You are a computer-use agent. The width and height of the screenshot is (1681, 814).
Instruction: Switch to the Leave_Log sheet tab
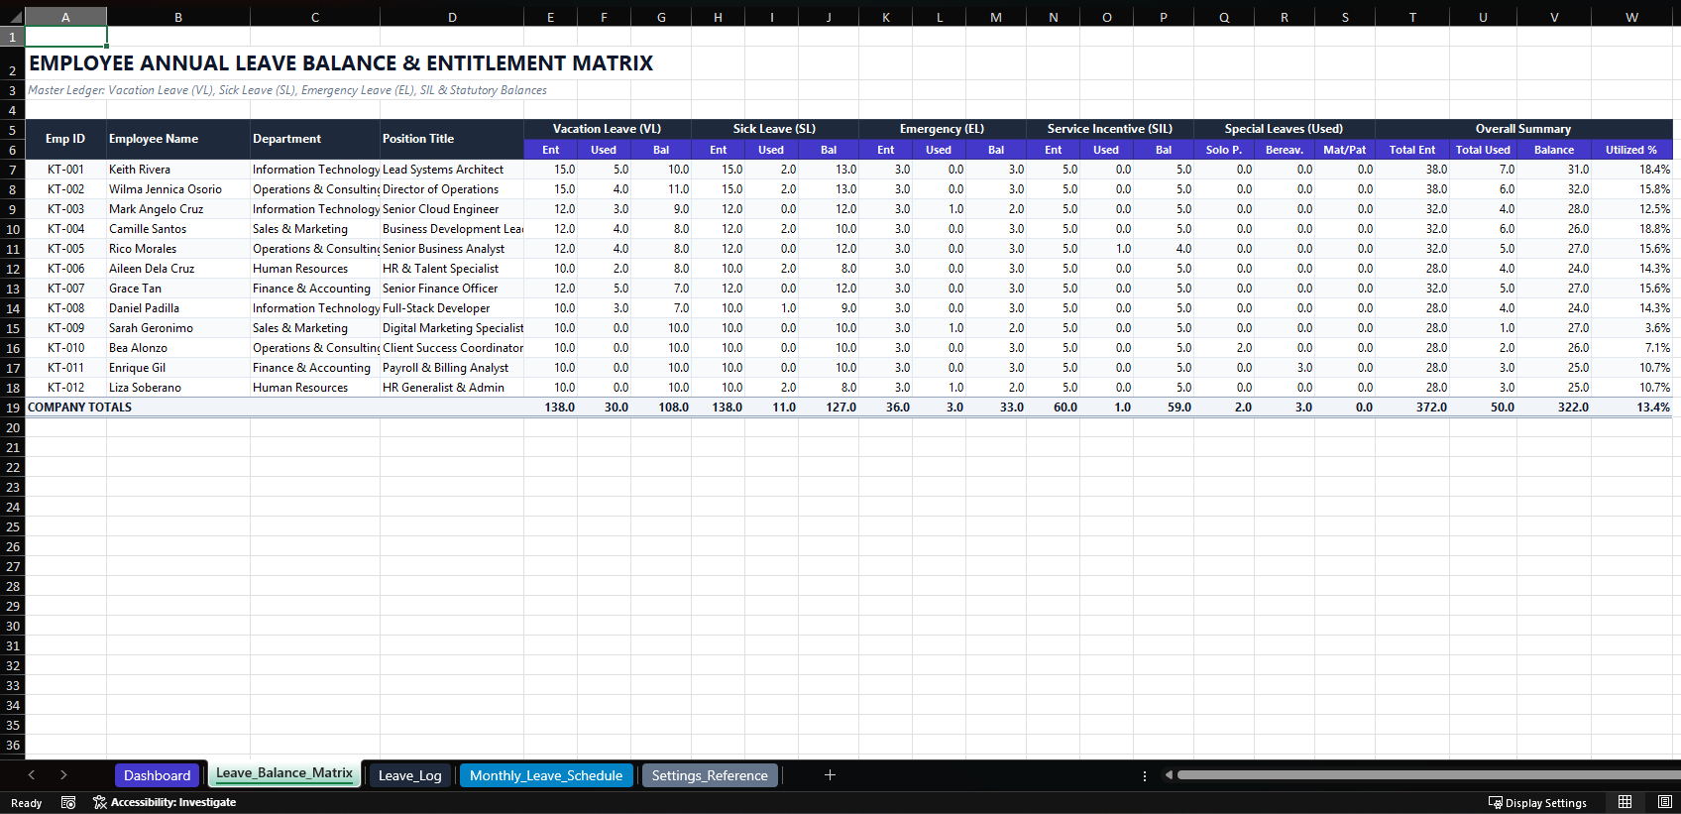[409, 775]
